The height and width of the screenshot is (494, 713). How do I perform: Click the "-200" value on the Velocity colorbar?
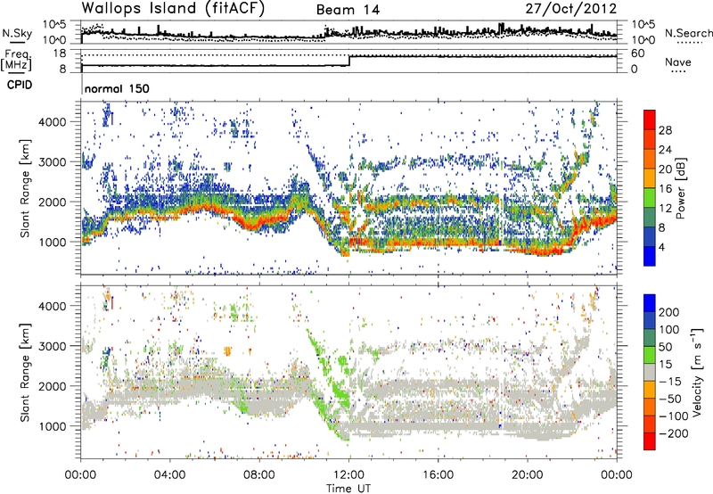[674, 433]
